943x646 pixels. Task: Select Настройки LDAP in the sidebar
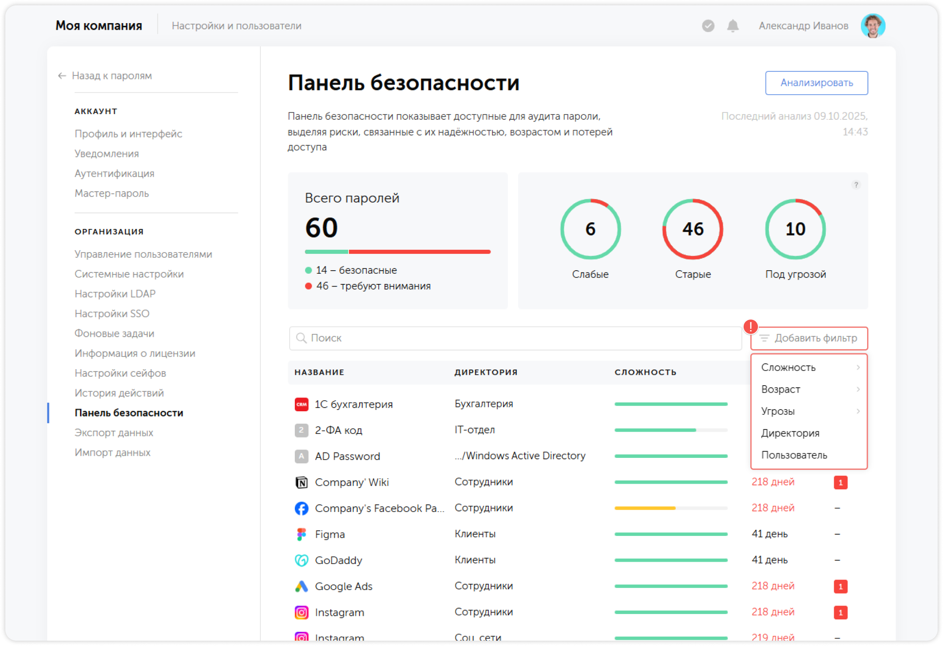[115, 293]
